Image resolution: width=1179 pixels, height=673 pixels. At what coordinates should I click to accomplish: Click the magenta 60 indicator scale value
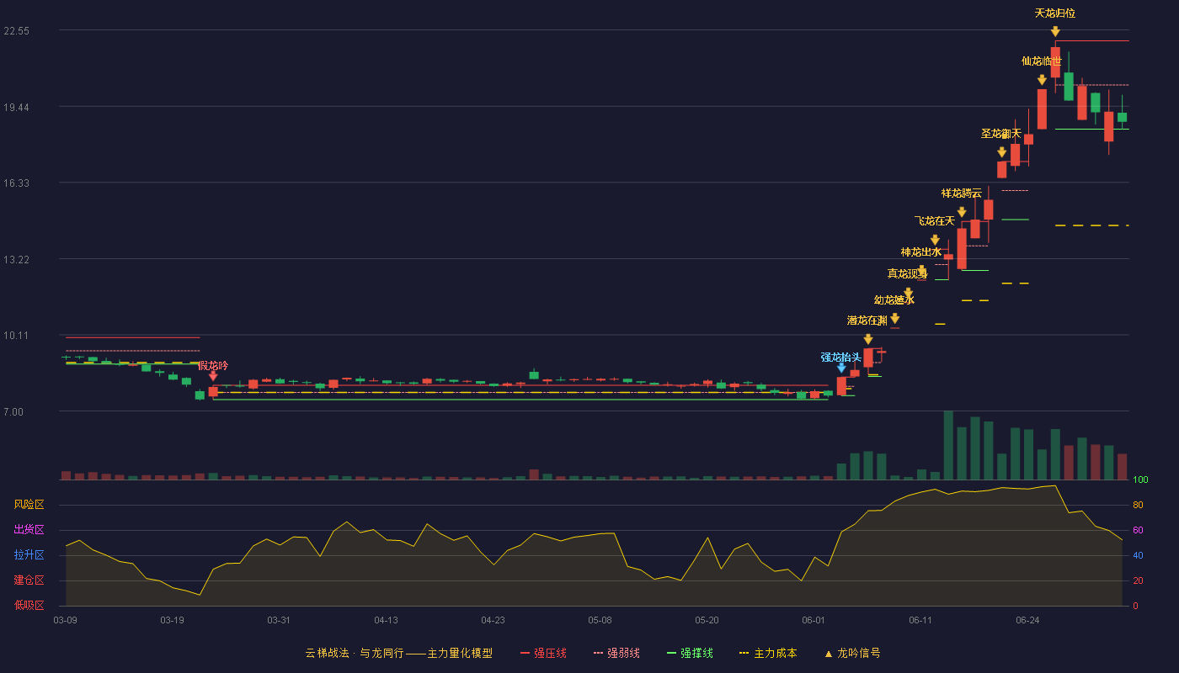pyautogui.click(x=1138, y=531)
